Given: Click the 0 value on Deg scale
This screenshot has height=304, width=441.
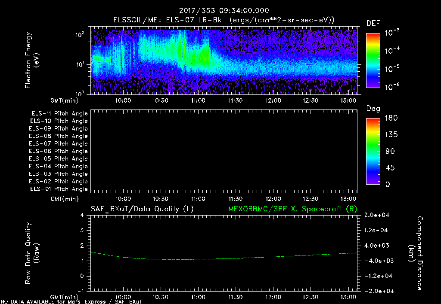Looking at the screenshot, I should tap(388, 185).
